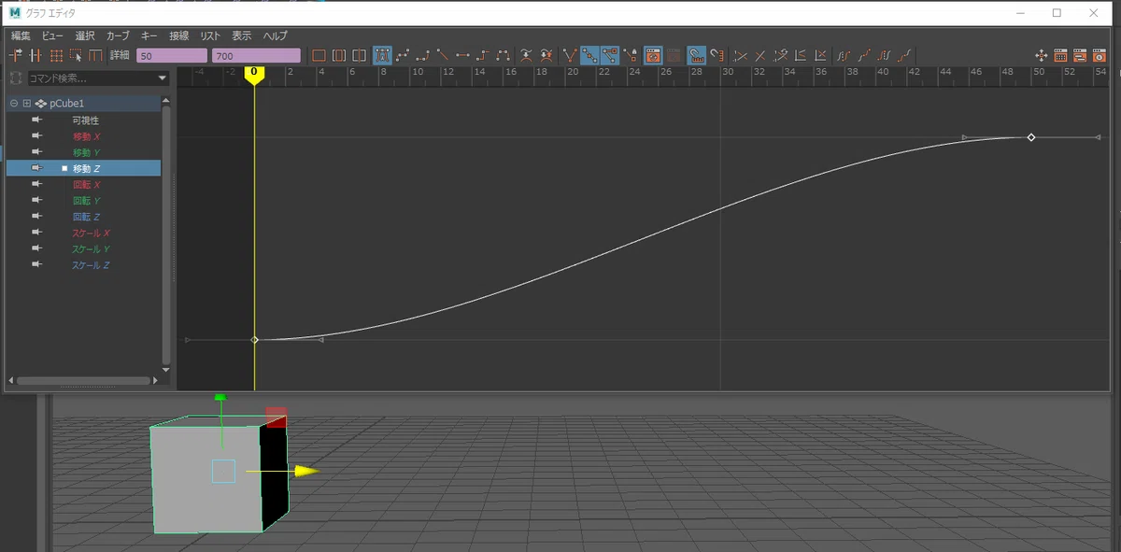Open the リスト menu
This screenshot has width=1121, height=552.
[x=210, y=35]
